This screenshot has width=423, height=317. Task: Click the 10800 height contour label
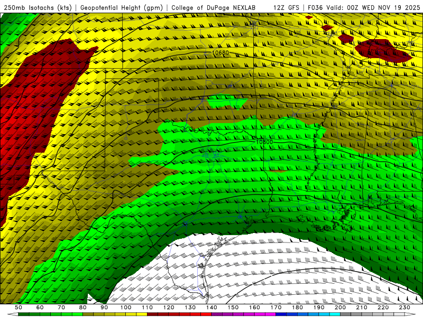coord(264,142)
